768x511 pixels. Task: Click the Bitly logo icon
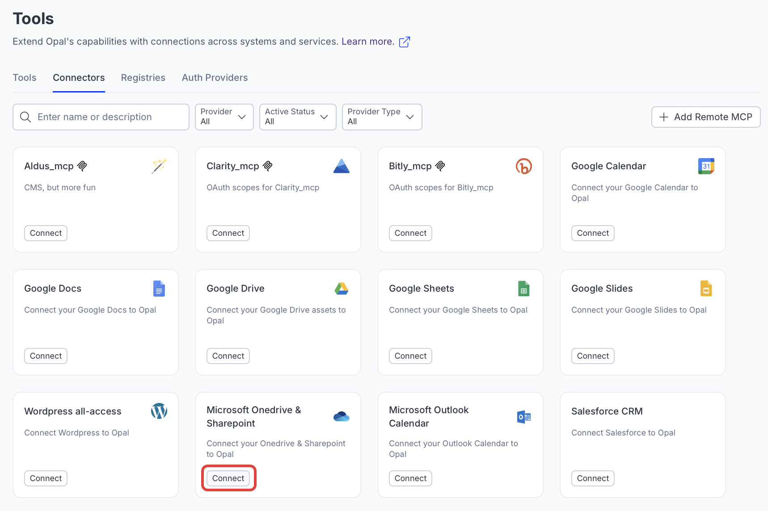coord(523,166)
